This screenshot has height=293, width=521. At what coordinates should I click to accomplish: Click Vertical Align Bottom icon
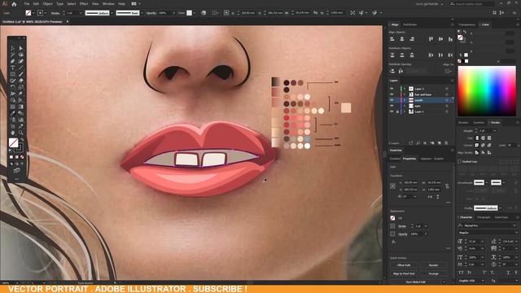[x=450, y=39]
